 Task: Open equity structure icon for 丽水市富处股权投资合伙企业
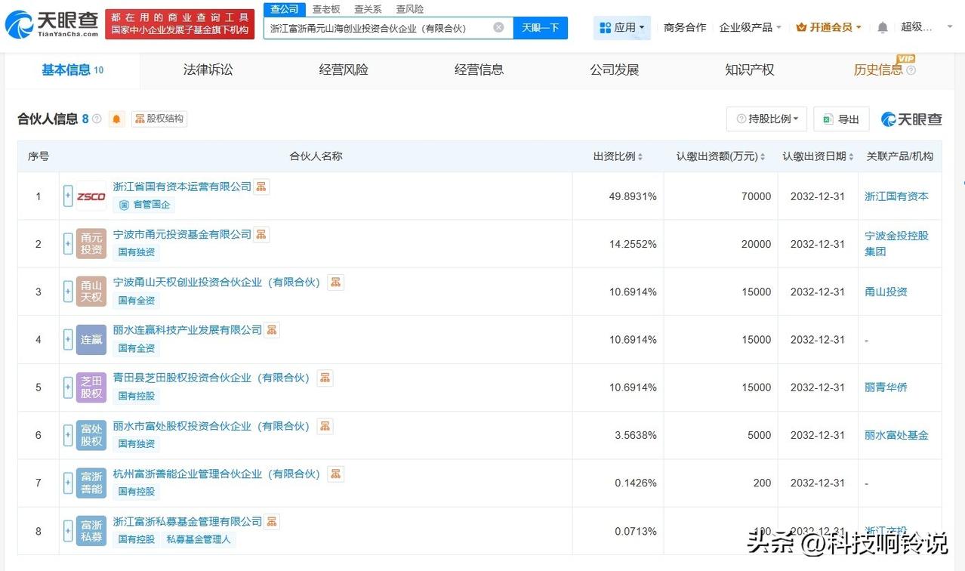point(325,426)
